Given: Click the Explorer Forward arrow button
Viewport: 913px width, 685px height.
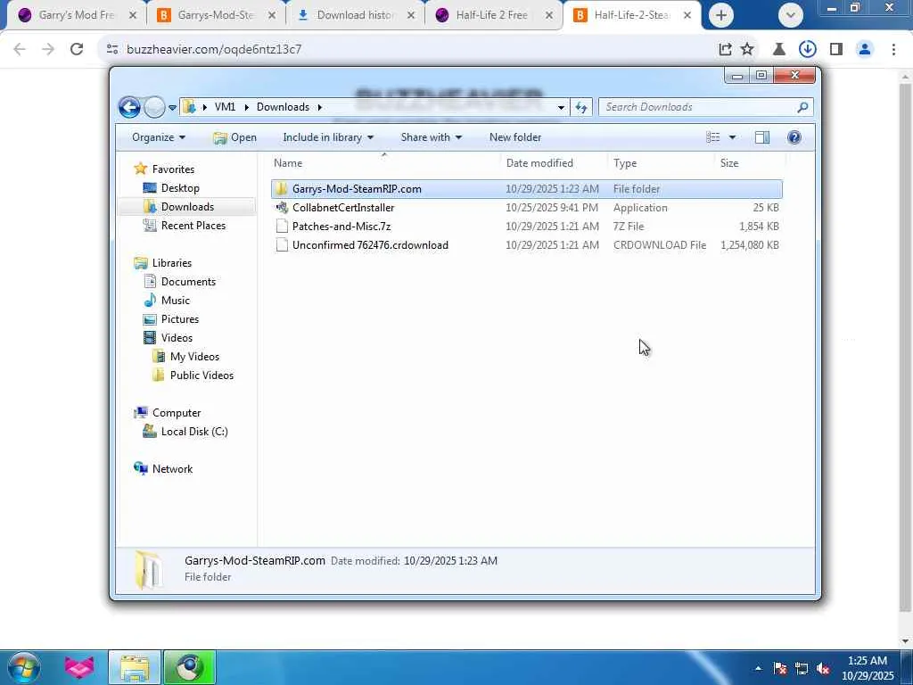Looking at the screenshot, I should click(x=154, y=107).
